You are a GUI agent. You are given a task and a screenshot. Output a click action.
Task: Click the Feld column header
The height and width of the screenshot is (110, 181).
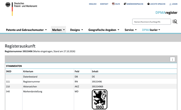77,71
